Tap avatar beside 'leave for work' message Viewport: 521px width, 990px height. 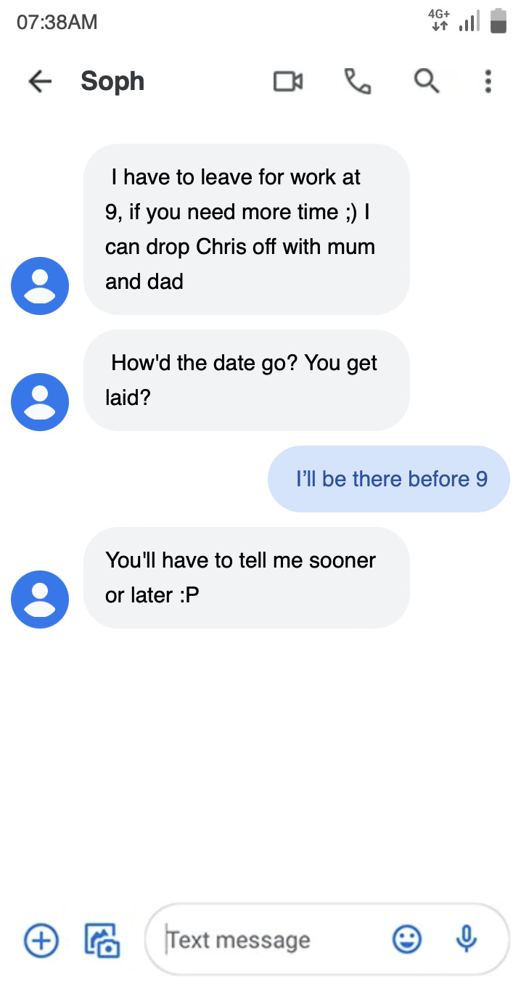[40, 286]
